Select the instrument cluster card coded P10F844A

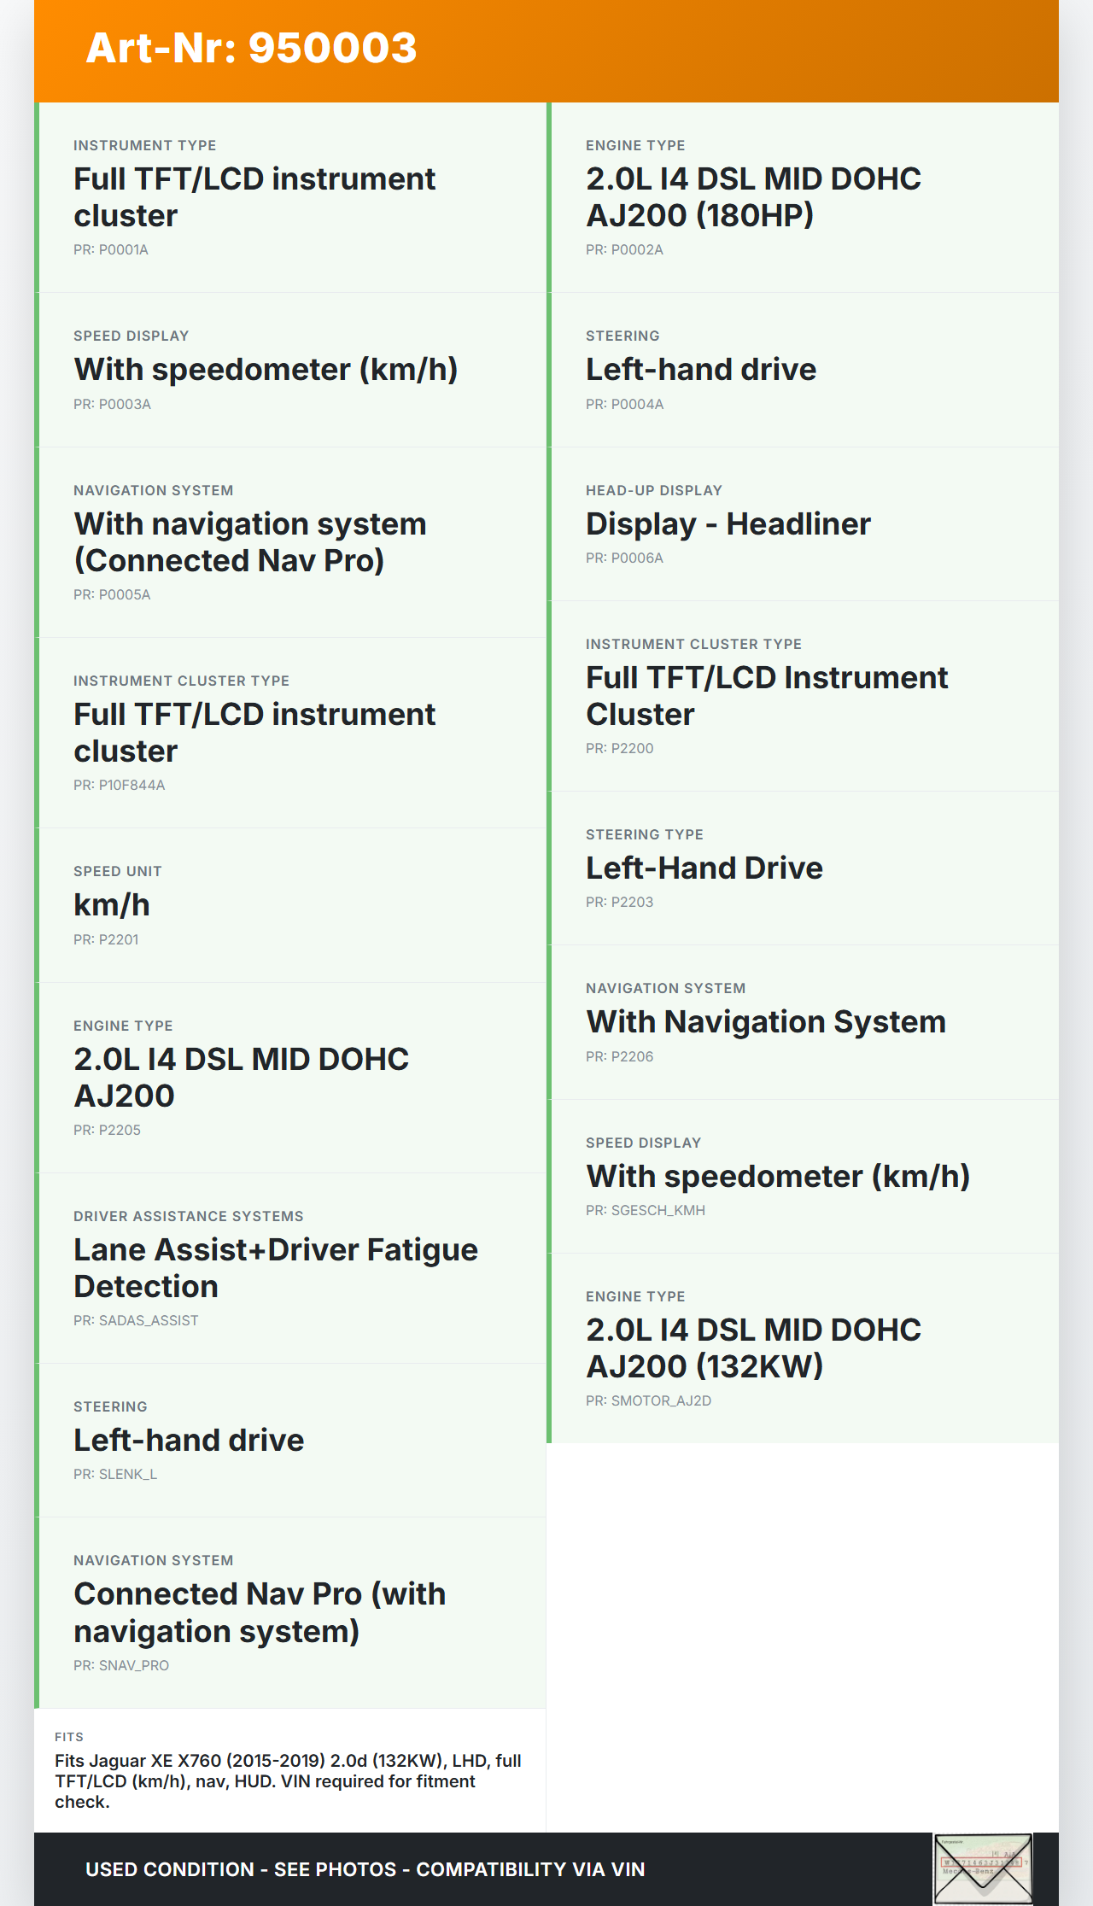(x=290, y=733)
